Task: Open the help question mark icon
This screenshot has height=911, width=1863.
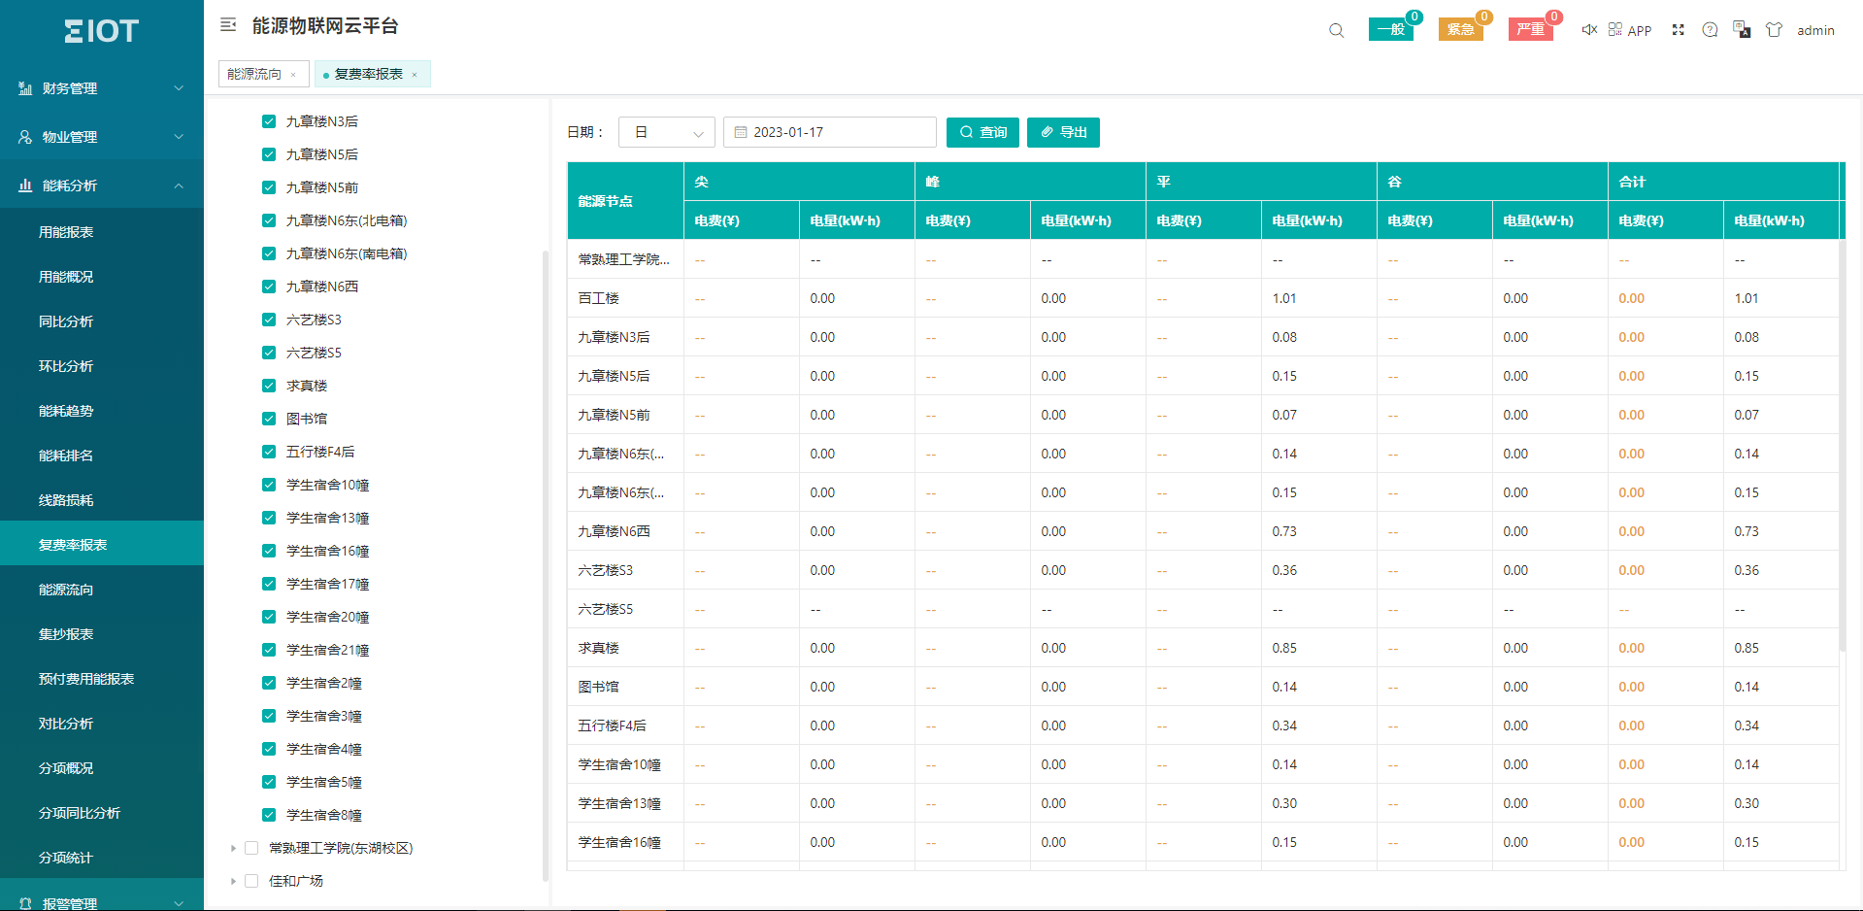Action: pos(1711,30)
